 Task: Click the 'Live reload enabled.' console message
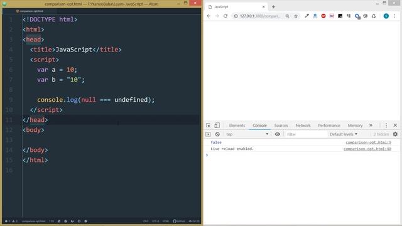point(232,149)
